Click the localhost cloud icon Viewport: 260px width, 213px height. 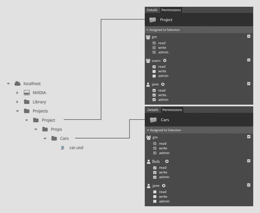pyautogui.click(x=17, y=84)
